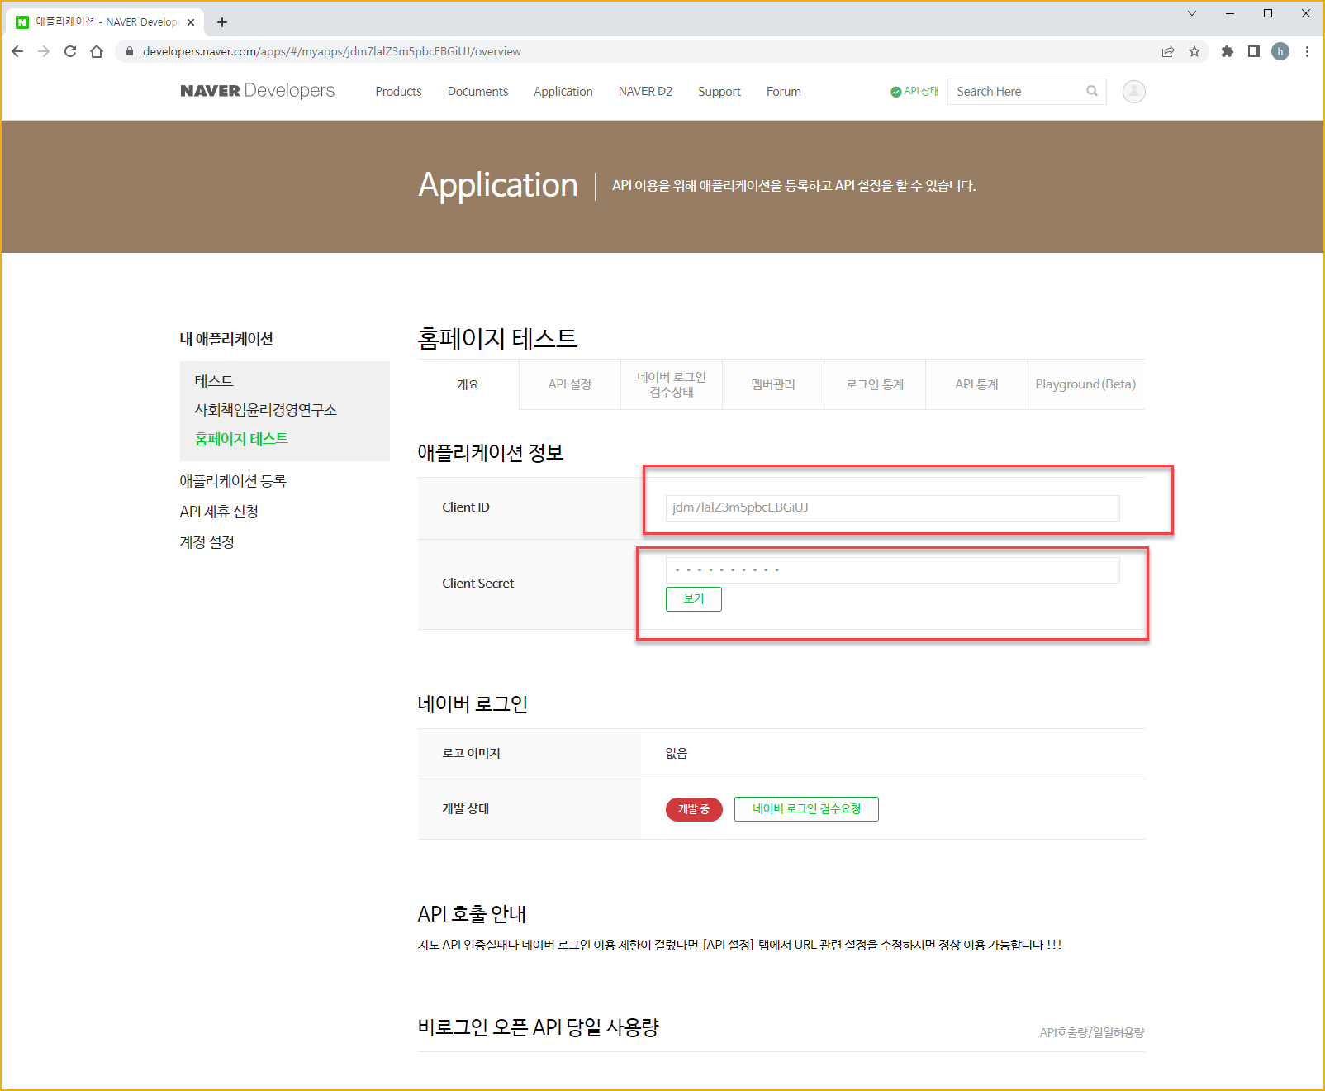1325x1091 pixels.
Task: Select the 테스트 application
Action: tap(214, 381)
